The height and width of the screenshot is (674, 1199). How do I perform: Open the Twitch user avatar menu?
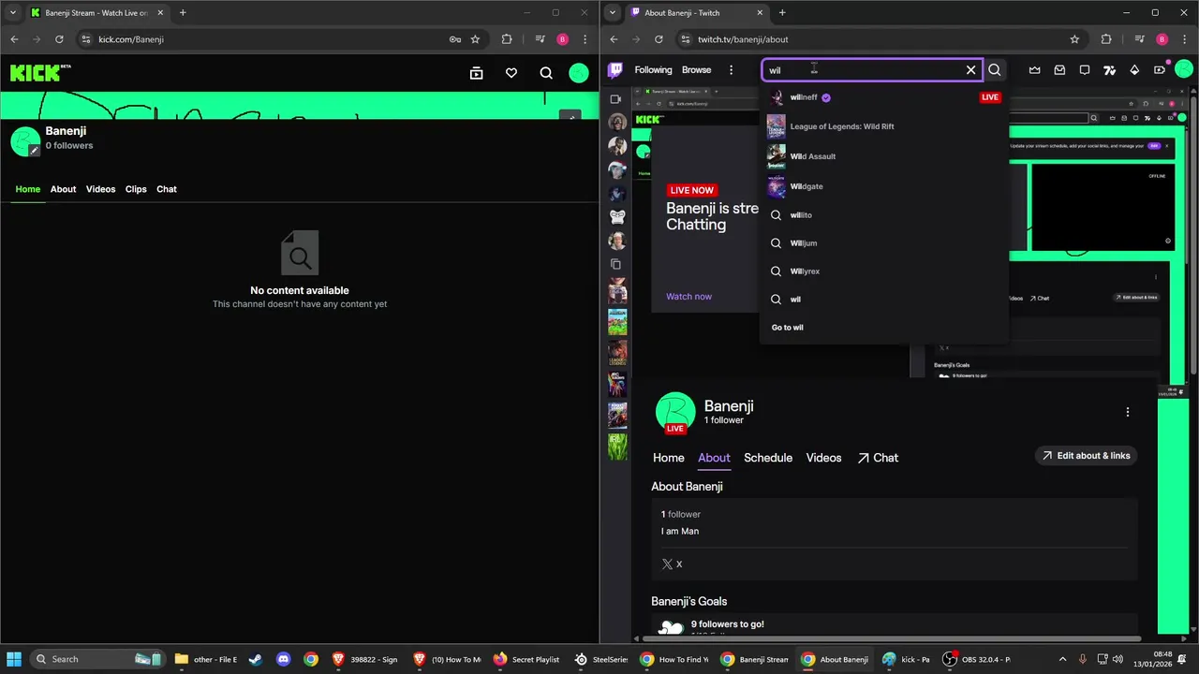[1185, 70]
